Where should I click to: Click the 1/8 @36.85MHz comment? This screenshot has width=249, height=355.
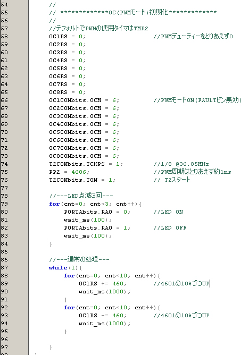coord(181,164)
